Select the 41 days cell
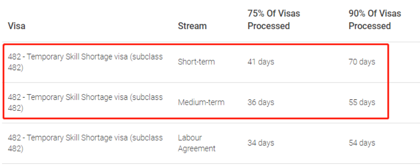The height and width of the screenshot is (166, 420). coord(261,62)
